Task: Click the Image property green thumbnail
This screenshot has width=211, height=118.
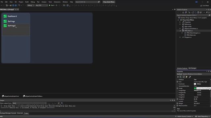Action: pos(195,88)
